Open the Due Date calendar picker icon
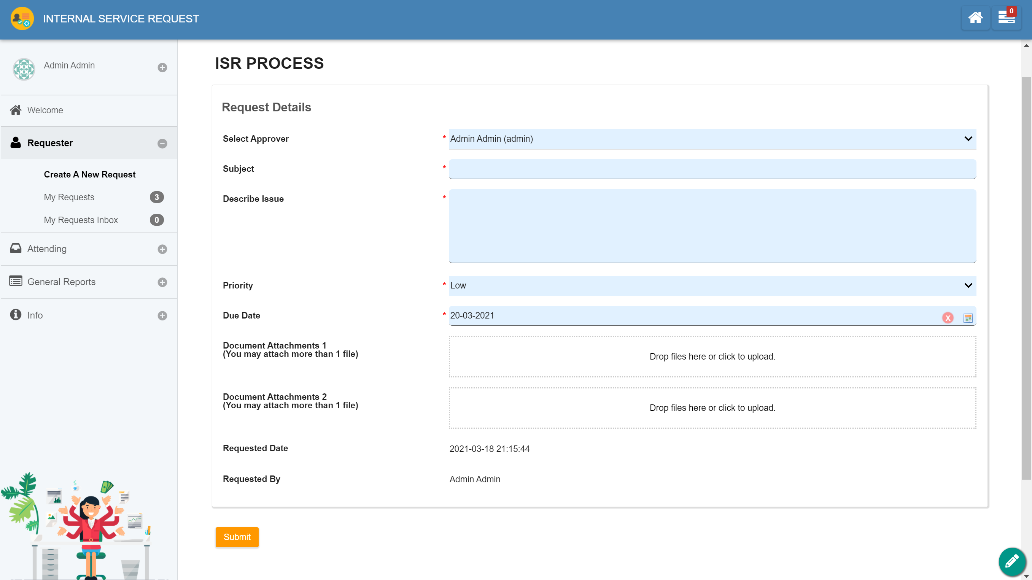Image resolution: width=1032 pixels, height=580 pixels. click(x=968, y=318)
